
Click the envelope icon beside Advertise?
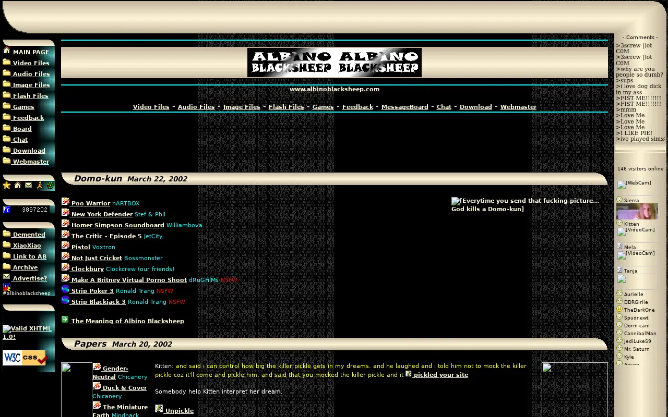coord(7,277)
